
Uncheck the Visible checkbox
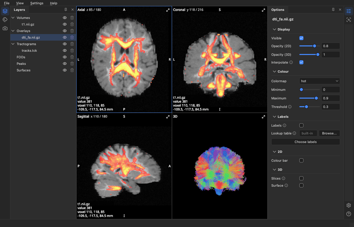pyautogui.click(x=301, y=38)
